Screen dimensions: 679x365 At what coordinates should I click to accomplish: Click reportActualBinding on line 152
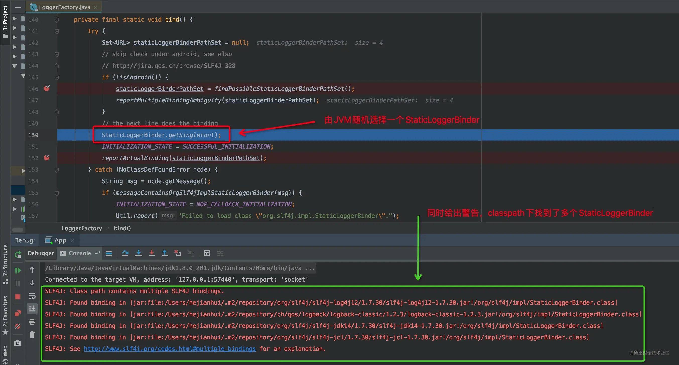click(x=135, y=158)
